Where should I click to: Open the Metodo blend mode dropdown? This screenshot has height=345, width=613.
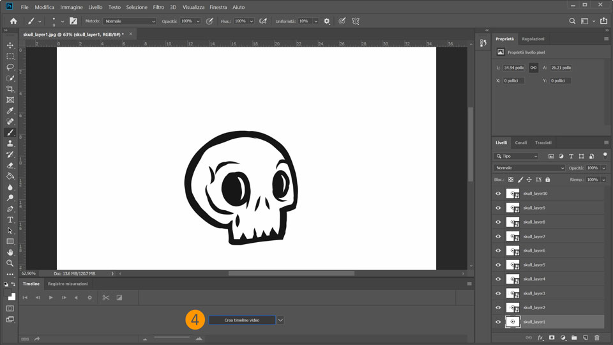(x=130, y=21)
